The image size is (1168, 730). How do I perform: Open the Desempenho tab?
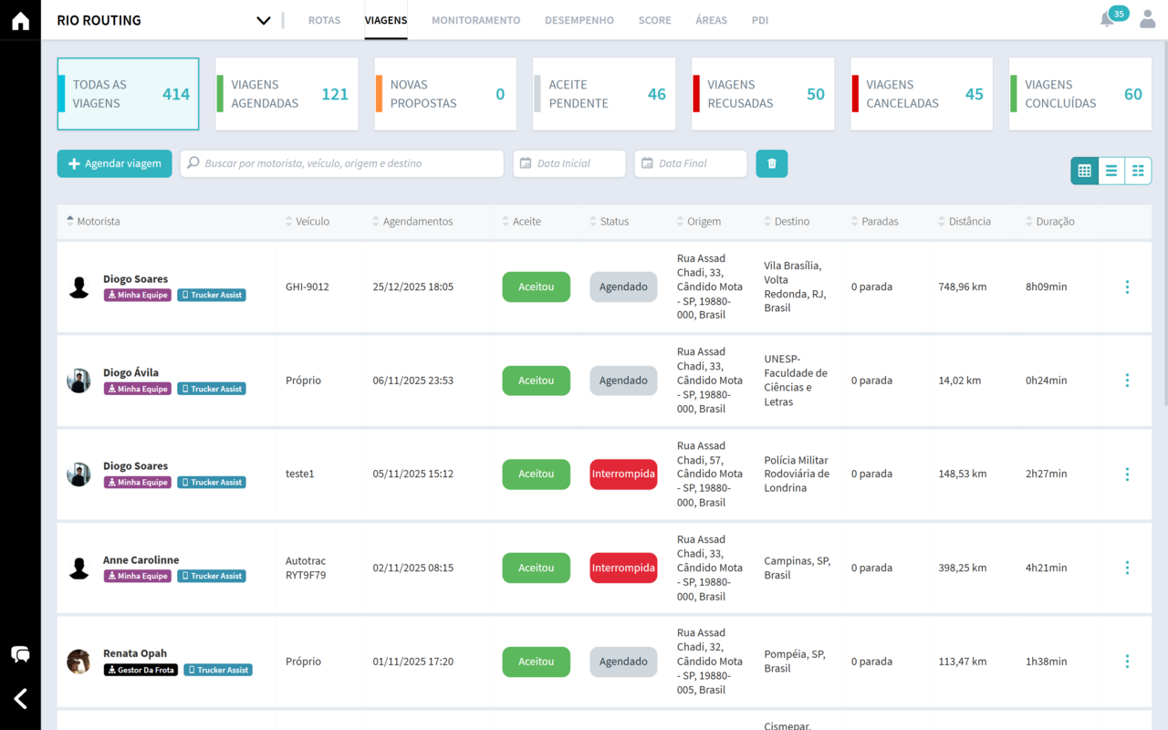tap(579, 20)
